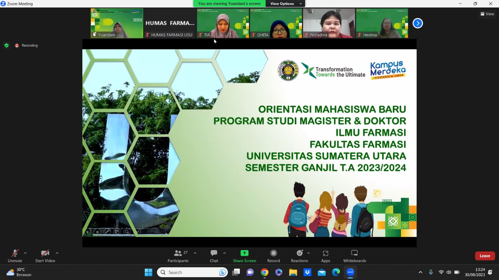Select GHITA's video thumbnail
Image resolution: width=499 pixels, height=280 pixels.
pos(276,23)
